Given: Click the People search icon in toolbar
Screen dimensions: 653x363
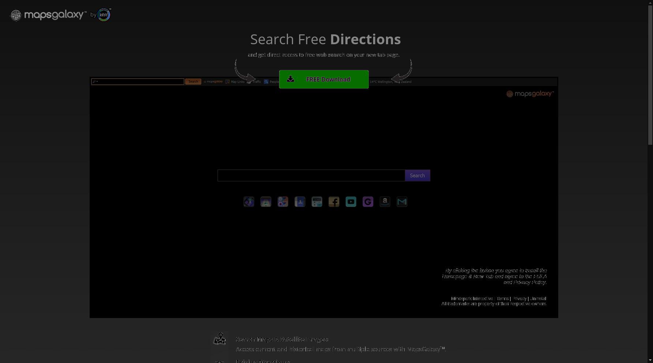Looking at the screenshot, I should (x=266, y=82).
